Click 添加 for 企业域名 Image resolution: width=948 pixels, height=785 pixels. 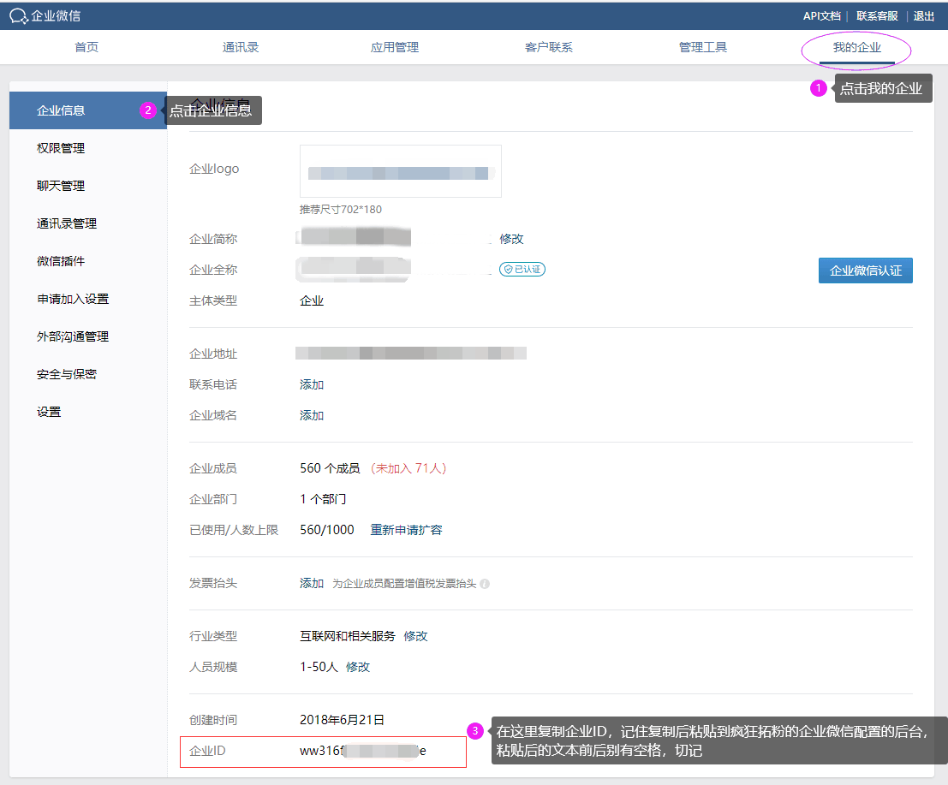tap(312, 416)
